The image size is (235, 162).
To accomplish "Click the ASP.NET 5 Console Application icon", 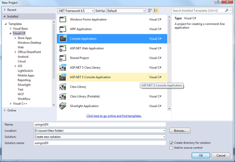I will pyautogui.click(x=63, y=77).
